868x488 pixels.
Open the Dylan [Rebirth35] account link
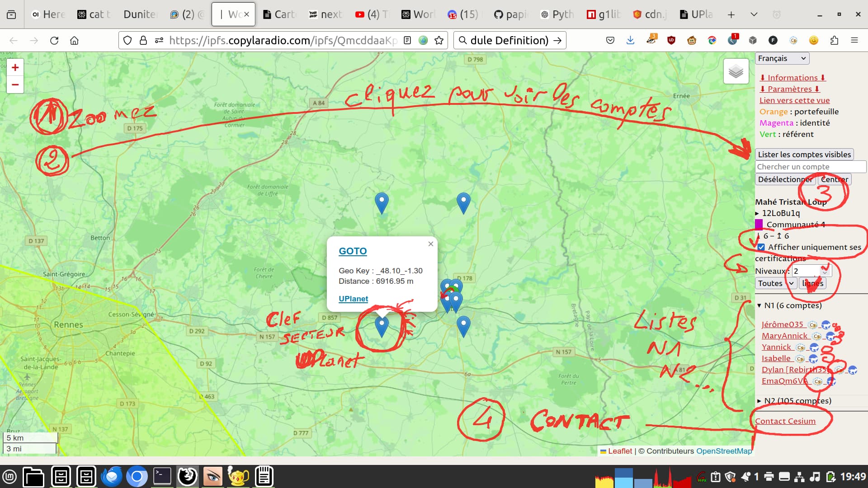[796, 370]
